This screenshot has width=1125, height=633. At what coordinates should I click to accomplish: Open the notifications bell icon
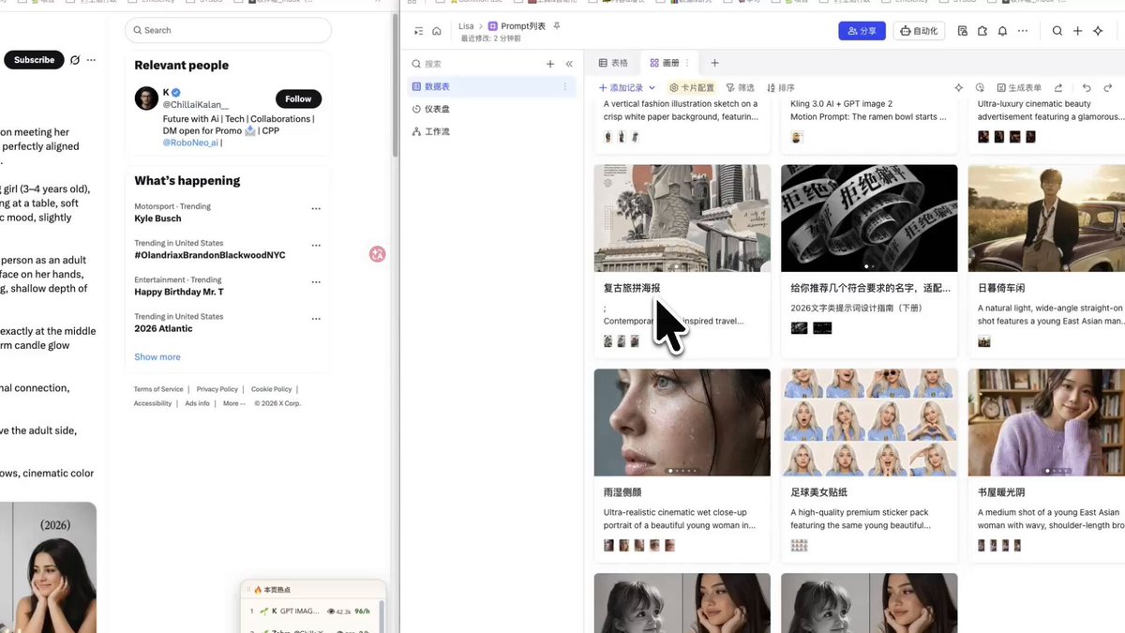(1002, 31)
